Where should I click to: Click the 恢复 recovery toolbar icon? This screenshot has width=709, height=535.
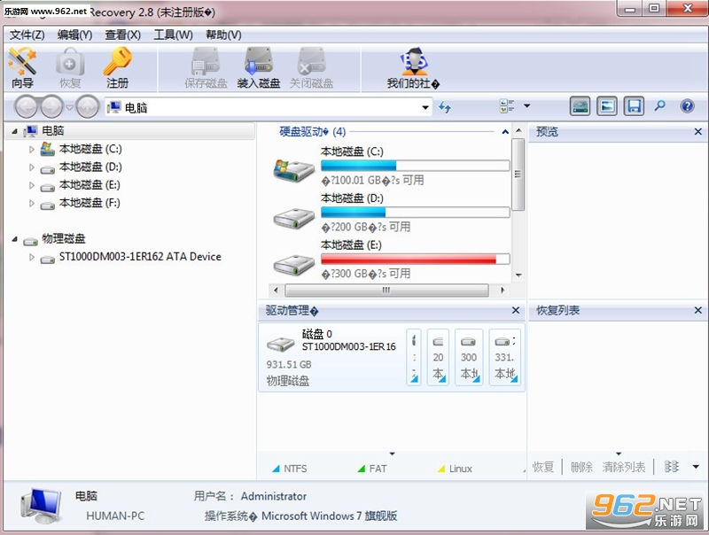(70, 68)
